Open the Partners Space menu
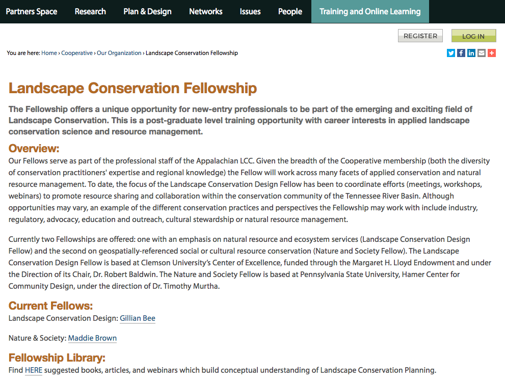Image resolution: width=505 pixels, height=386 pixels. (x=32, y=11)
